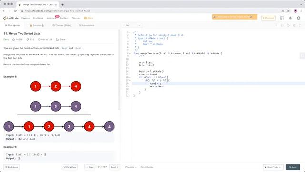
Task: Collapse code fold arrow on line 1
Action: 130,32
